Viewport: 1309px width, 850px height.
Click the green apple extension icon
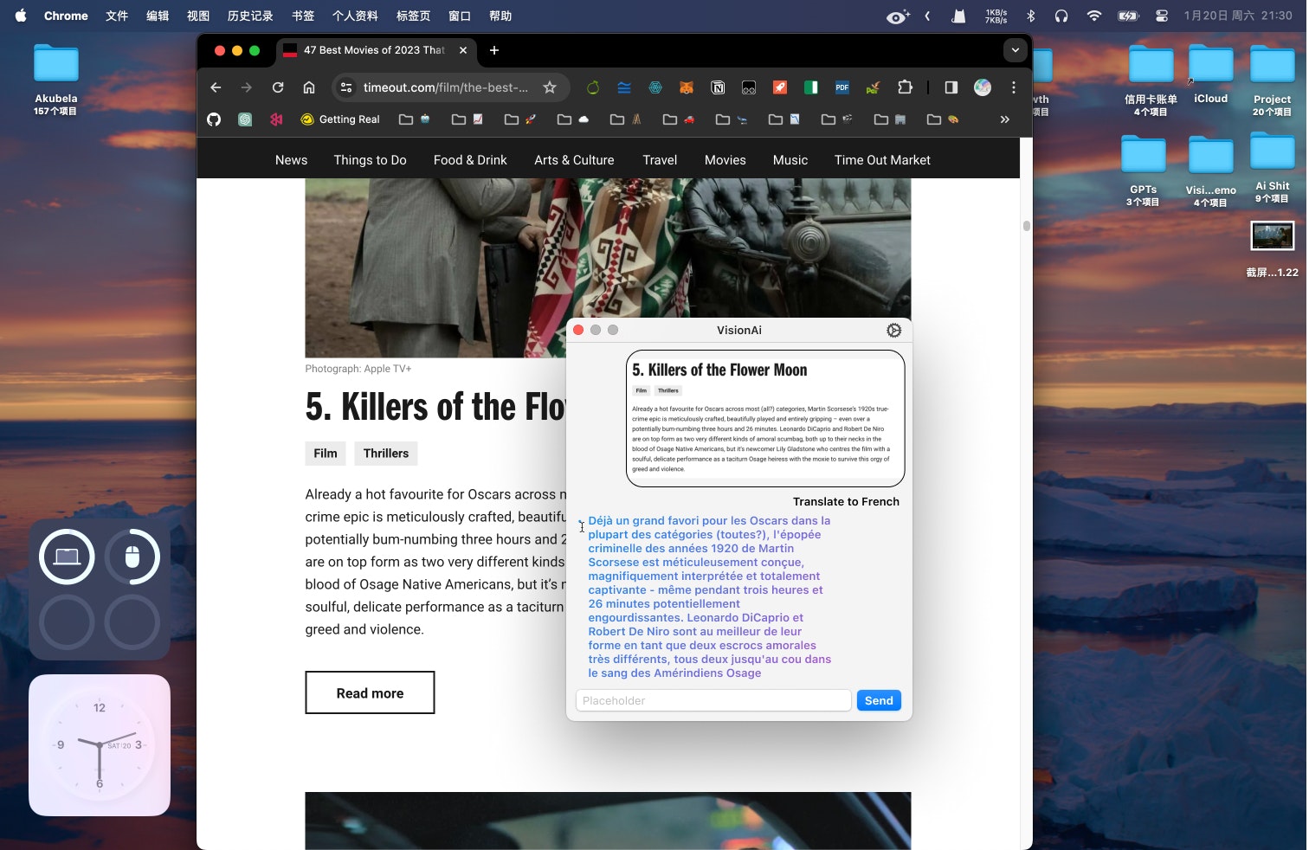pyautogui.click(x=593, y=87)
